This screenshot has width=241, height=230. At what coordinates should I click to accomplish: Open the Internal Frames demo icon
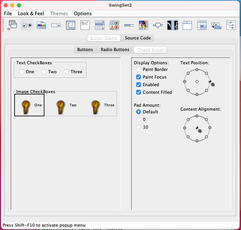pyautogui.click(x=12, y=25)
